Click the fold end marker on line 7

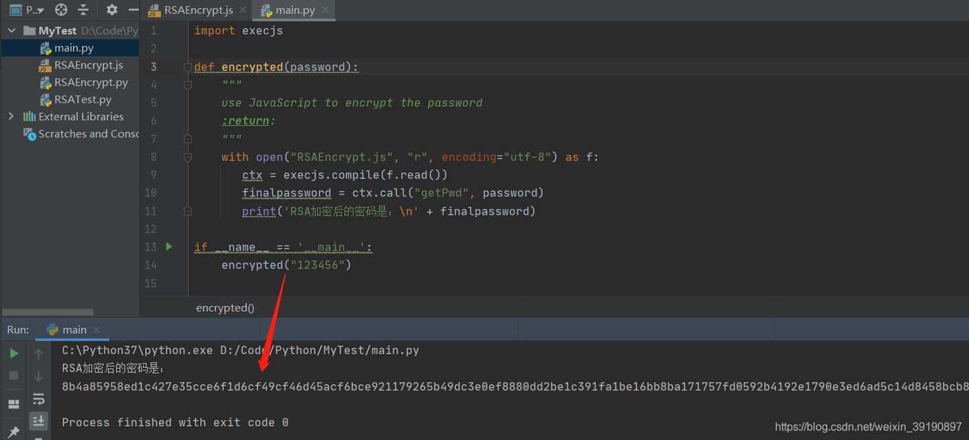click(x=187, y=139)
